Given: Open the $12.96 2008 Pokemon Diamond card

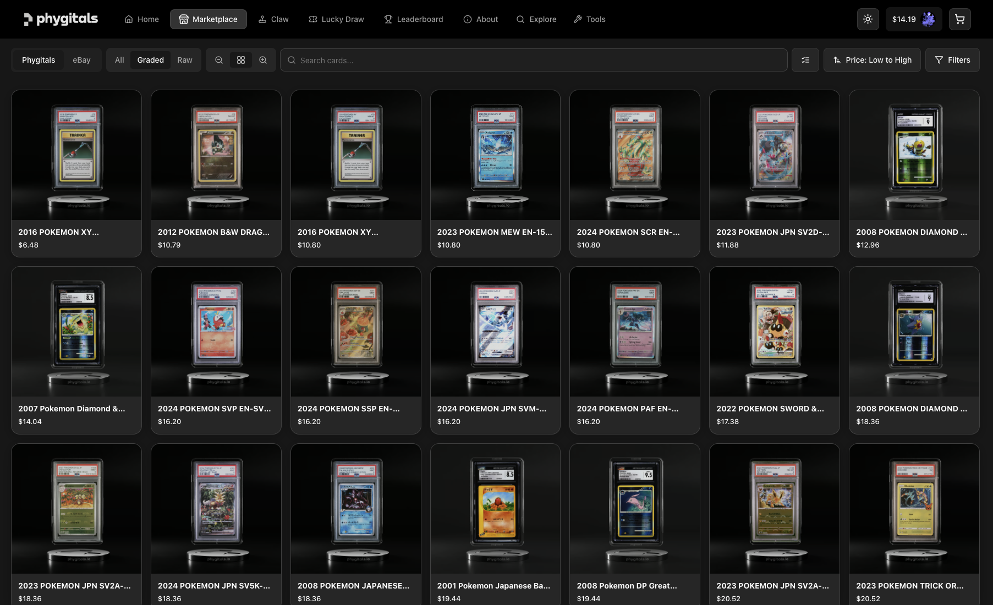Looking at the screenshot, I should pyautogui.click(x=914, y=173).
